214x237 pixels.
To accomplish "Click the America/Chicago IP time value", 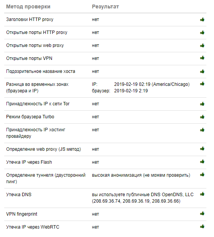I will 152,84.
